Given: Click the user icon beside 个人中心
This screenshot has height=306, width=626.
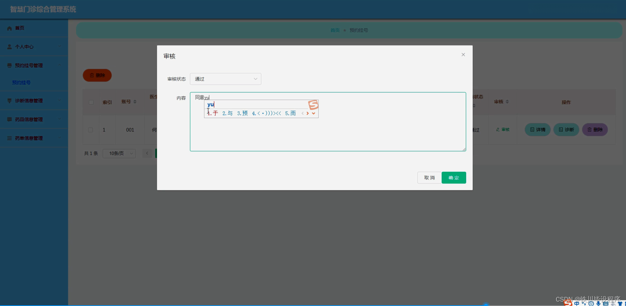Looking at the screenshot, I should click(x=9, y=47).
